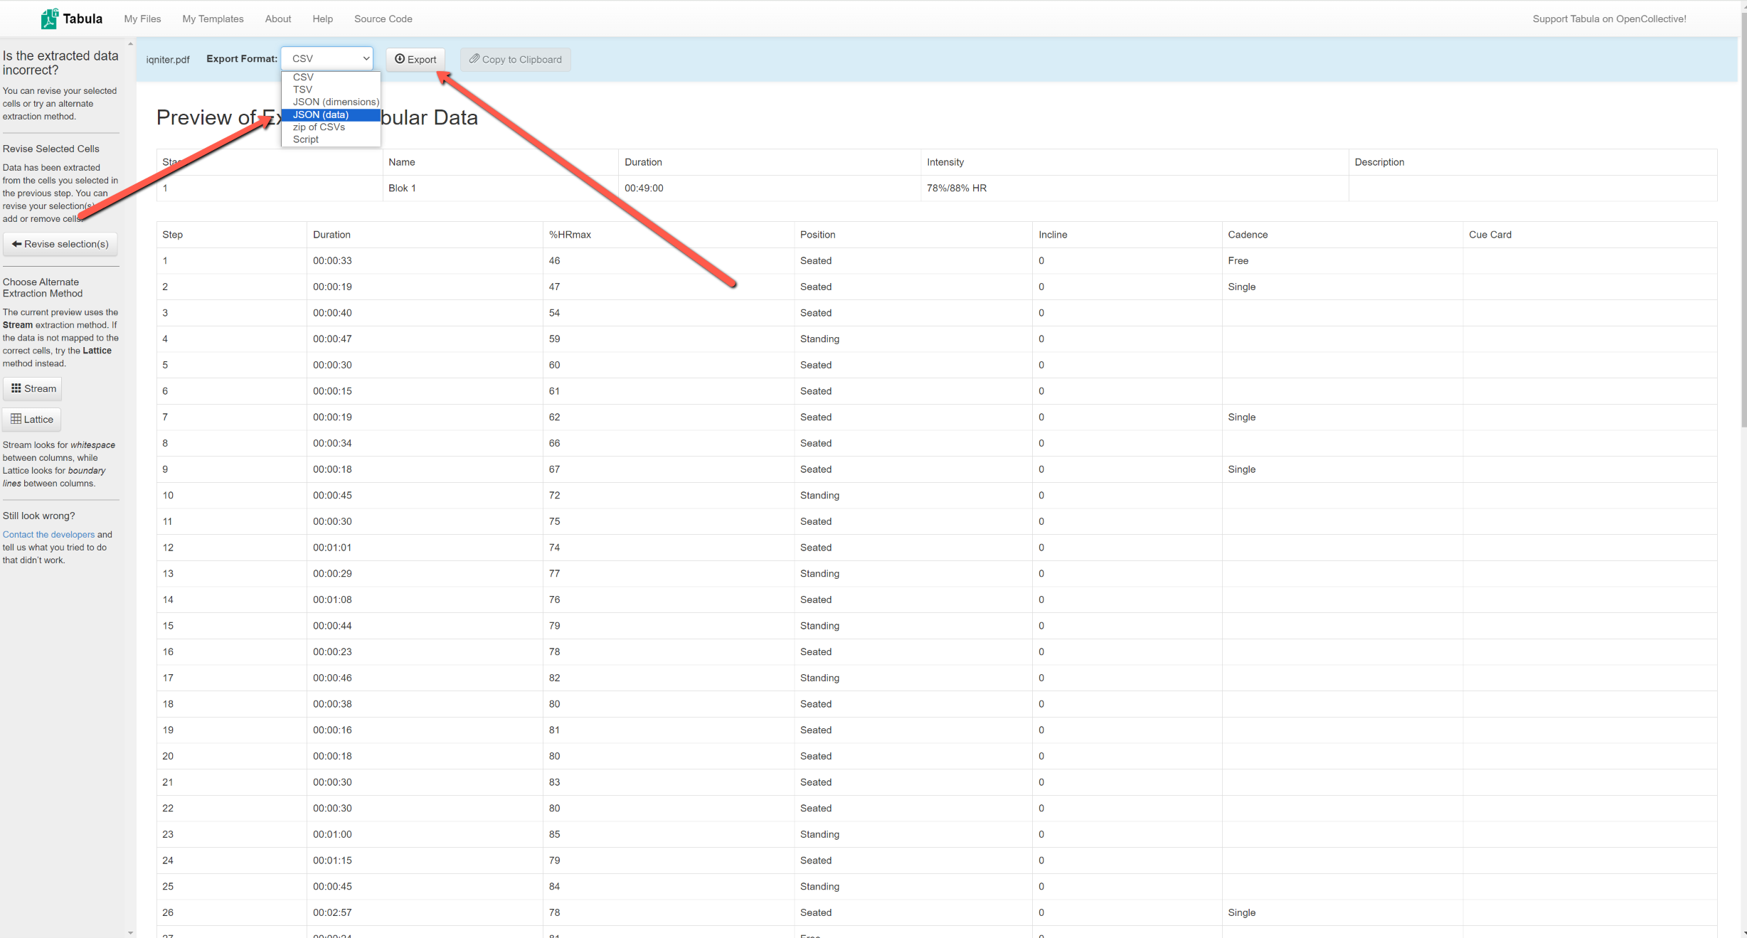This screenshot has width=1747, height=938.
Task: Open Support Tabula on OpenCollective link
Action: [x=1609, y=18]
